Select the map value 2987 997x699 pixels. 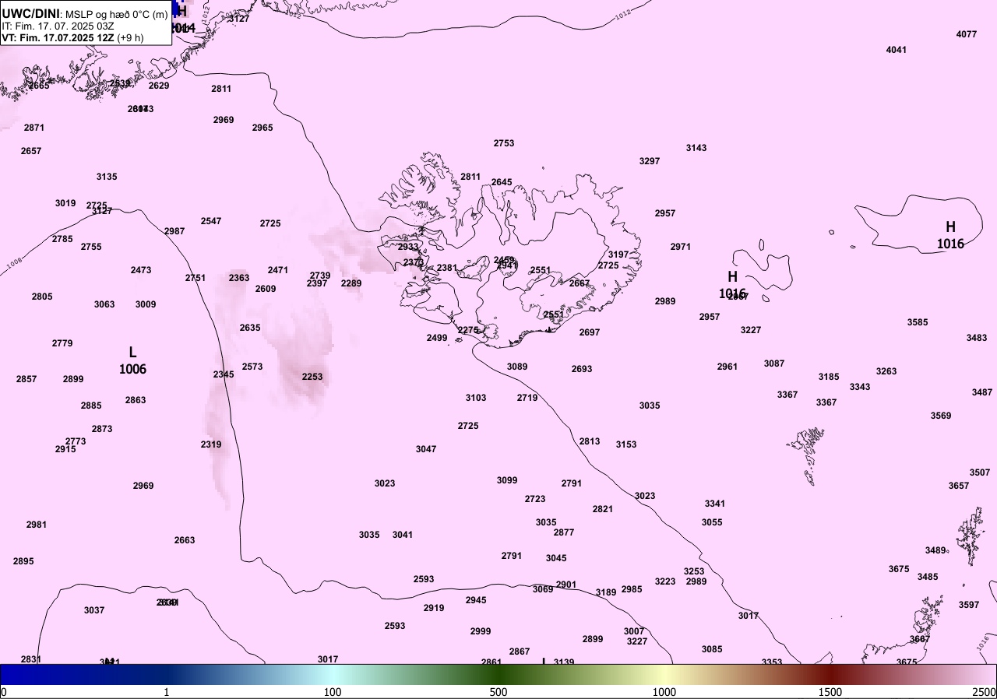coord(174,231)
